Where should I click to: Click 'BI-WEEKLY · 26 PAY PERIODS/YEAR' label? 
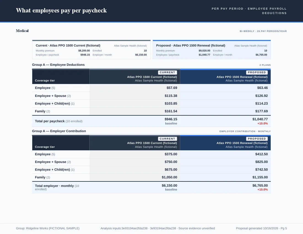[263, 31]
